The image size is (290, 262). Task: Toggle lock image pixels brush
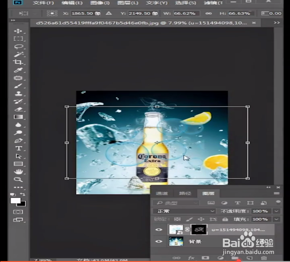[189, 219]
